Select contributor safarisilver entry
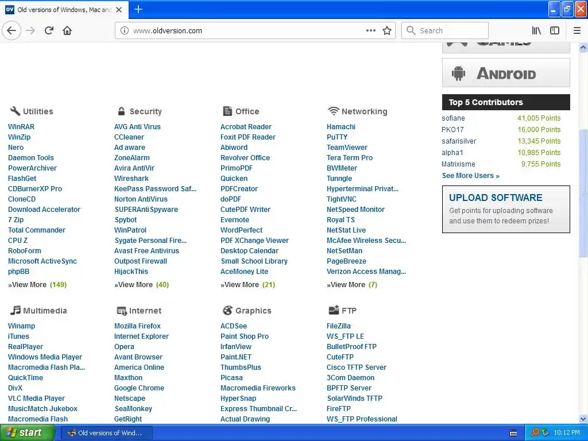Screen dimensions: 588x441 tap(459, 141)
